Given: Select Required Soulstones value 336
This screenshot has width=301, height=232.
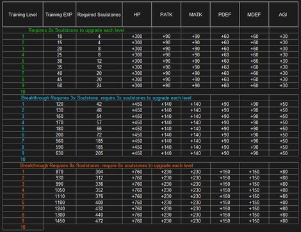Looking at the screenshot, I should (x=99, y=184).
